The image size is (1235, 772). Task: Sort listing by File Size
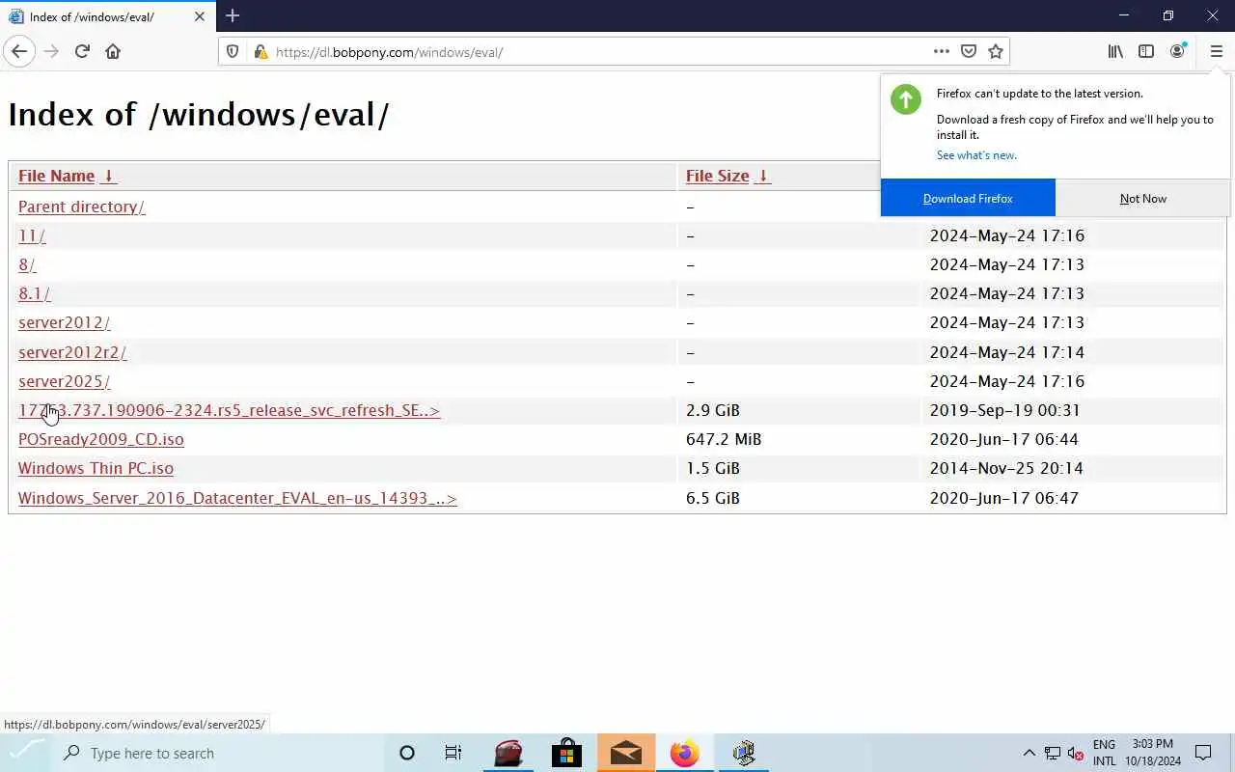[717, 176]
